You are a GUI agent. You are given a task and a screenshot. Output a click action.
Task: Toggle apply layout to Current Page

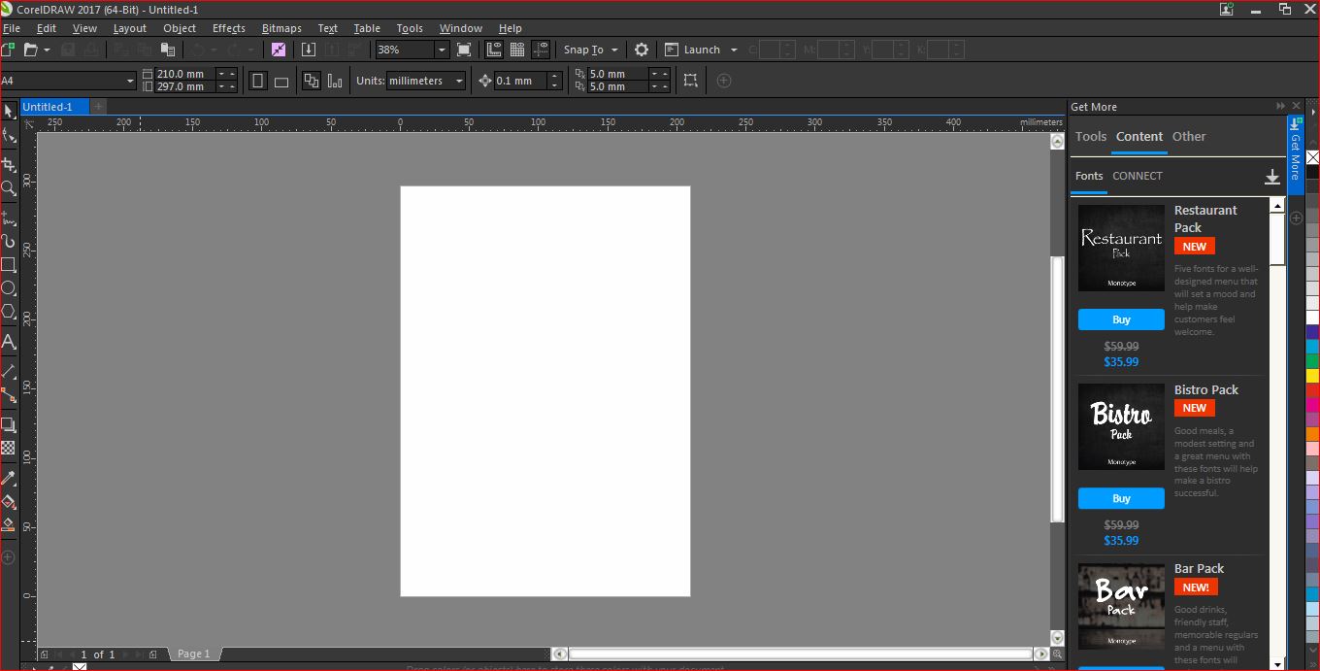(x=335, y=81)
